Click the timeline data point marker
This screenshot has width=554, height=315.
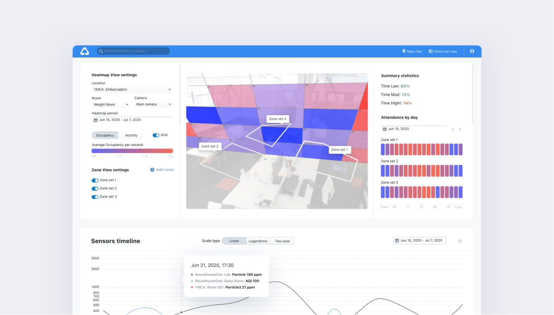click(181, 312)
